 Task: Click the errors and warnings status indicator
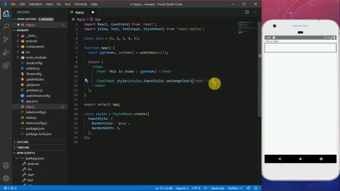tap(10, 188)
